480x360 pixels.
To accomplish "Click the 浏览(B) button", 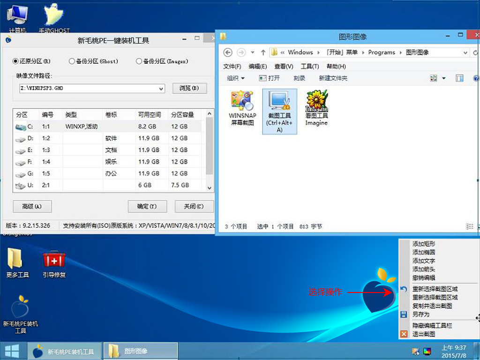I will tap(189, 88).
